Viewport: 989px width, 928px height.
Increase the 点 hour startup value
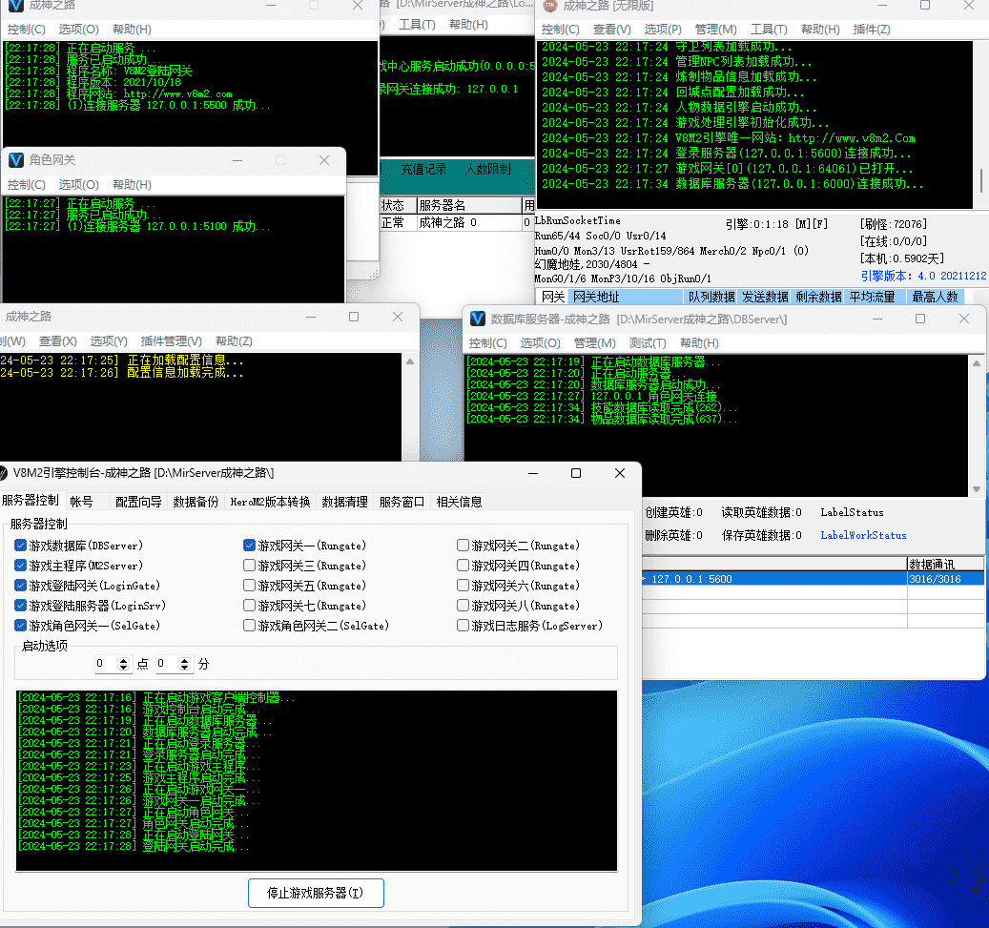(x=124, y=660)
